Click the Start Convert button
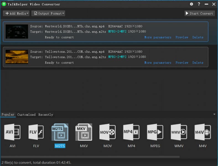218x166 pixels. point(199,13)
